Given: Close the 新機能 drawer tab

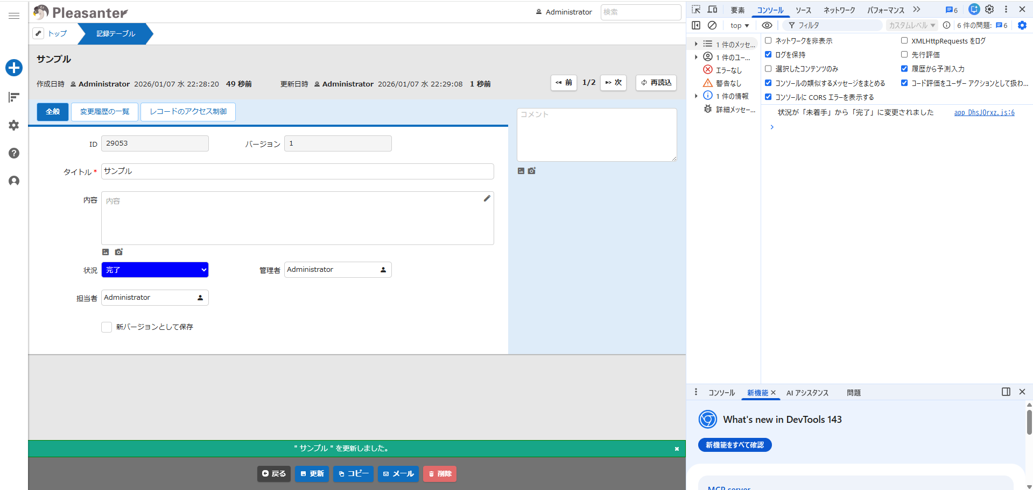Looking at the screenshot, I should tap(773, 393).
